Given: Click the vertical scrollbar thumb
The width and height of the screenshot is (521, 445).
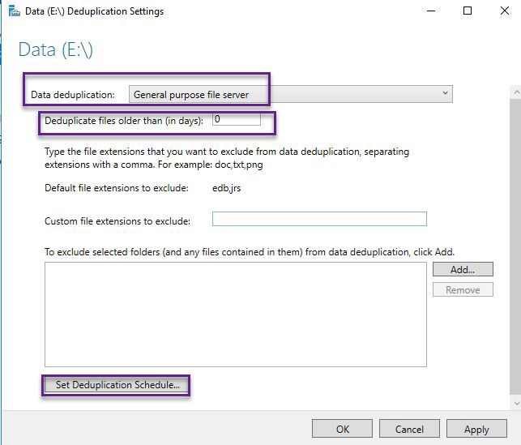Looking at the screenshot, I should click(x=515, y=246).
